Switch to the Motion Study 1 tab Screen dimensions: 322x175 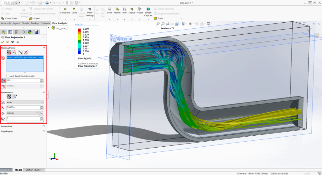click(33, 170)
